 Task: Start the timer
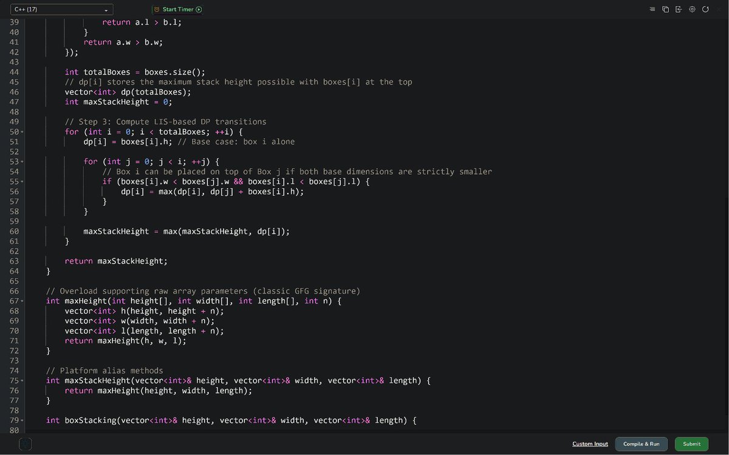(177, 10)
